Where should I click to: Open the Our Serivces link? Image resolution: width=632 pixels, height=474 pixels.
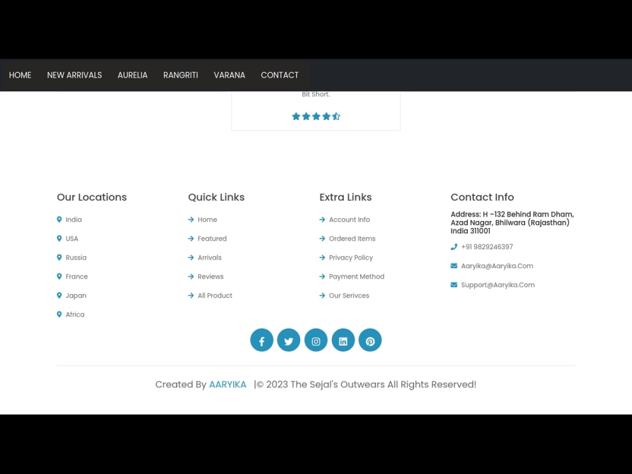click(x=349, y=295)
